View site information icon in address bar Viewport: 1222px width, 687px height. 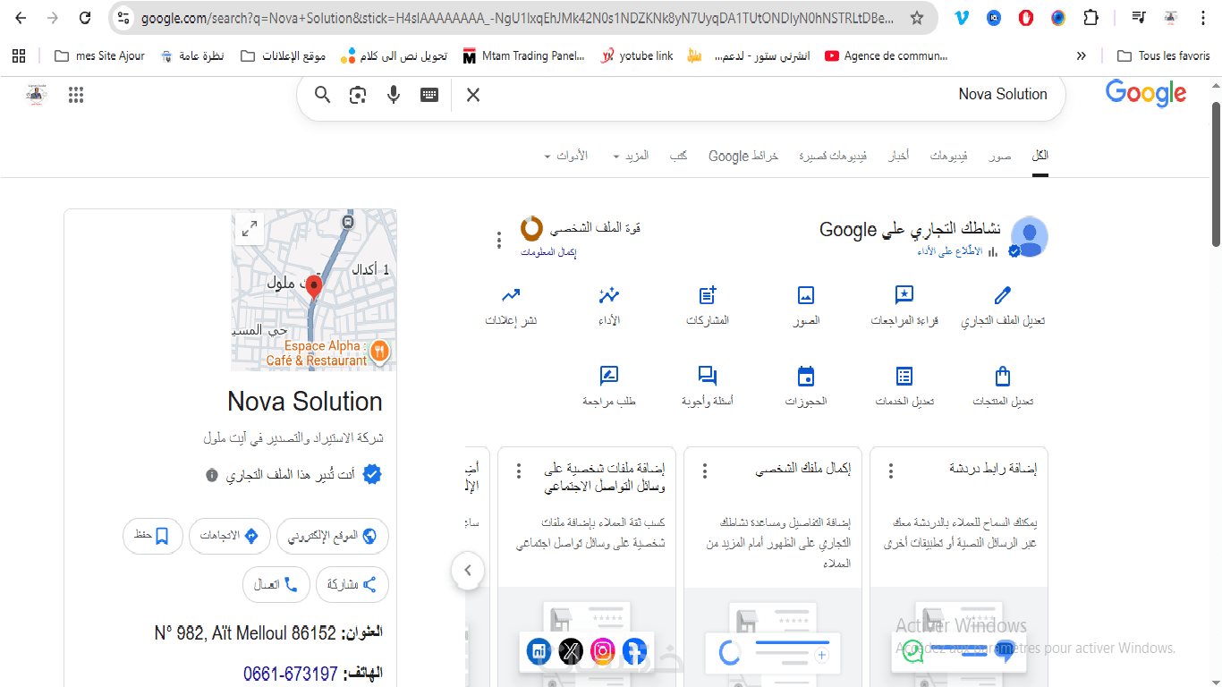(x=123, y=18)
